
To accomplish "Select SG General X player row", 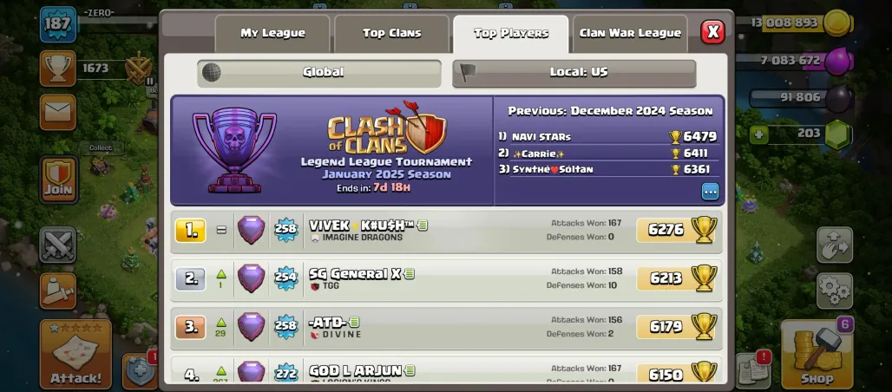I will click(447, 278).
